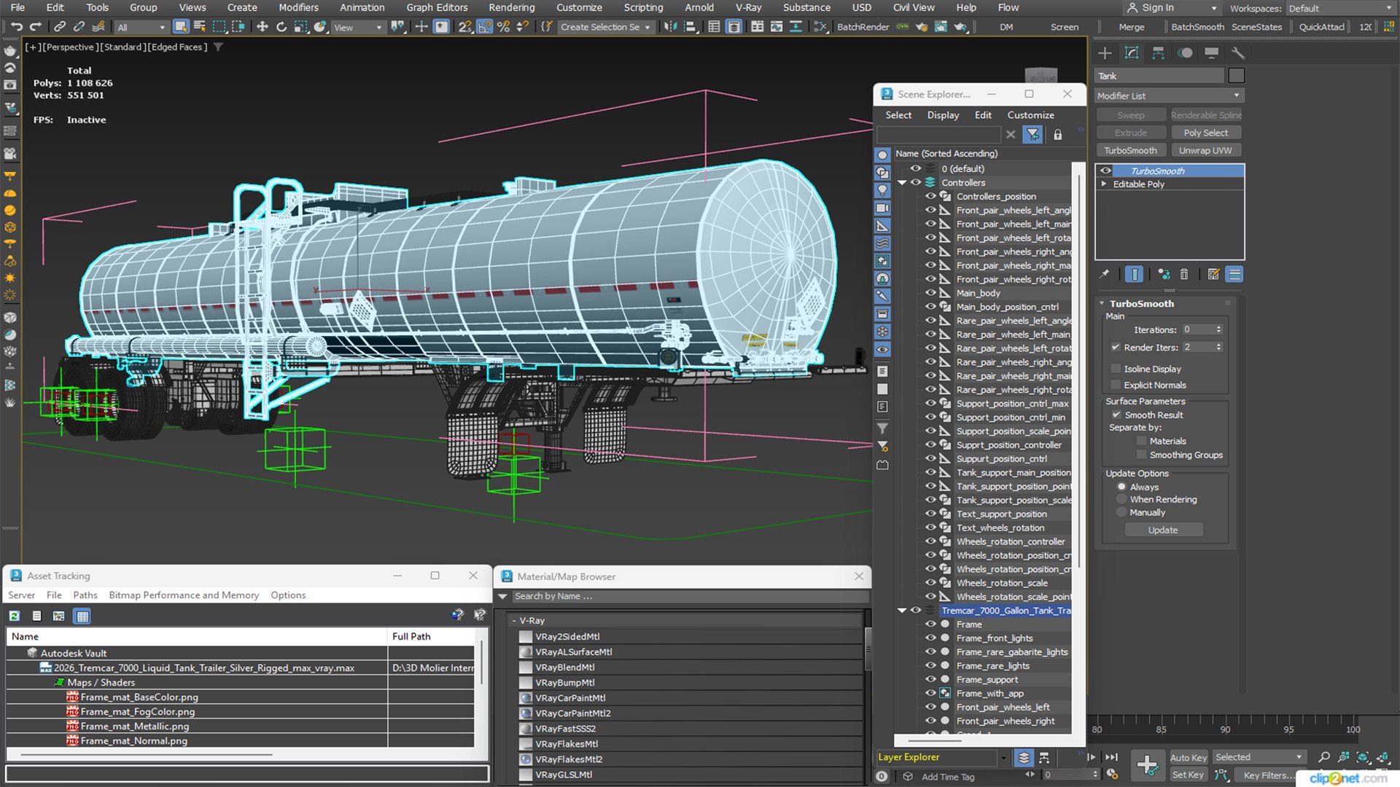Enable the Isoline Display checkbox
1400x787 pixels.
(1116, 369)
